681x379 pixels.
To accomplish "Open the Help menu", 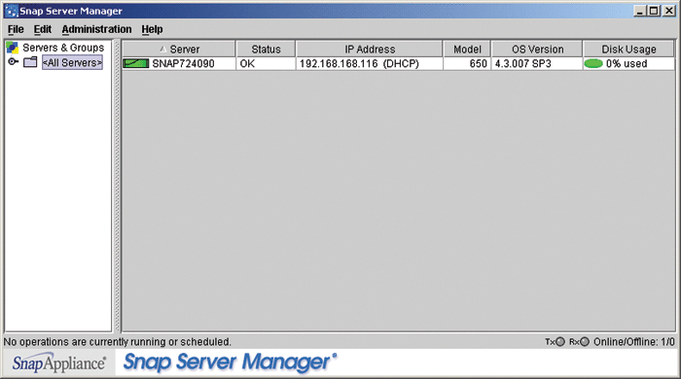I will [152, 29].
